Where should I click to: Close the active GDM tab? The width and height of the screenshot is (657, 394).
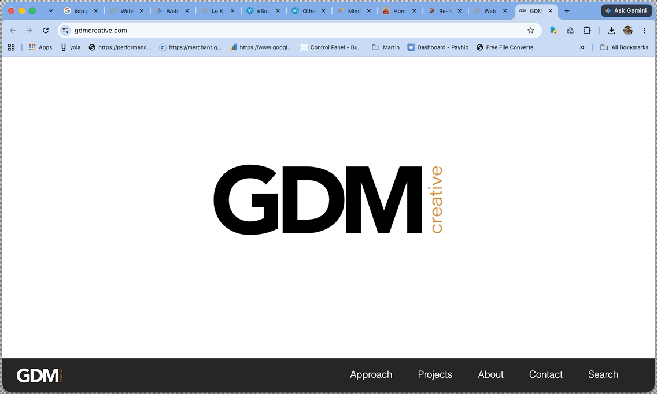click(x=551, y=11)
